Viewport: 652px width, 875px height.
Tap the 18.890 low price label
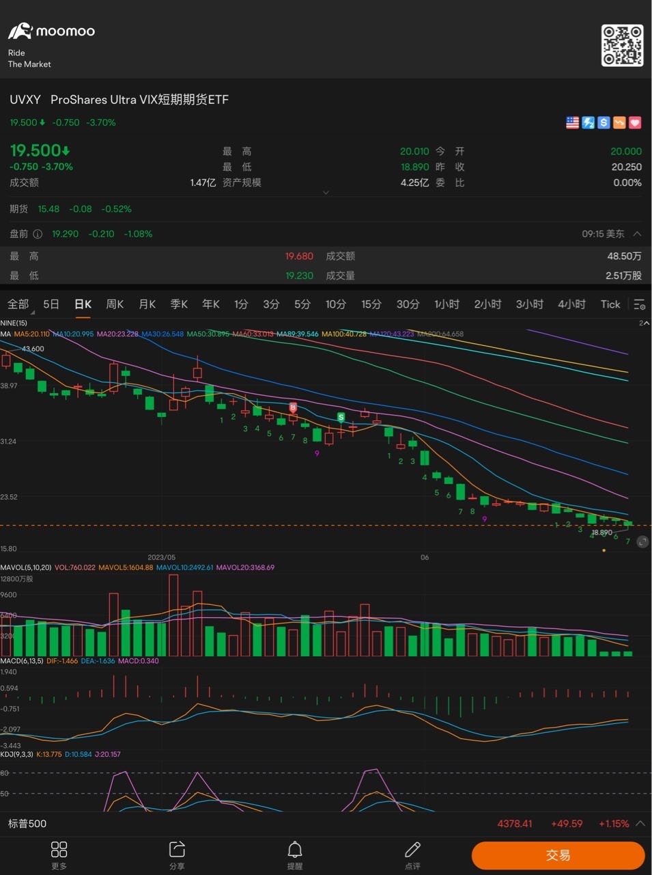pyautogui.click(x=601, y=533)
